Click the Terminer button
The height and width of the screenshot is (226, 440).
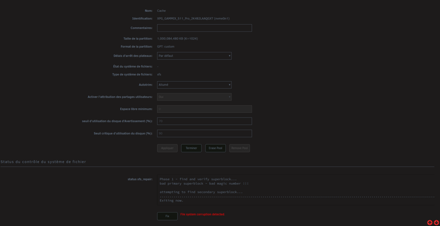[191, 148]
